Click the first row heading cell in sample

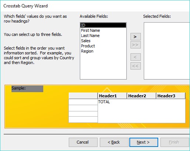tap(83, 102)
